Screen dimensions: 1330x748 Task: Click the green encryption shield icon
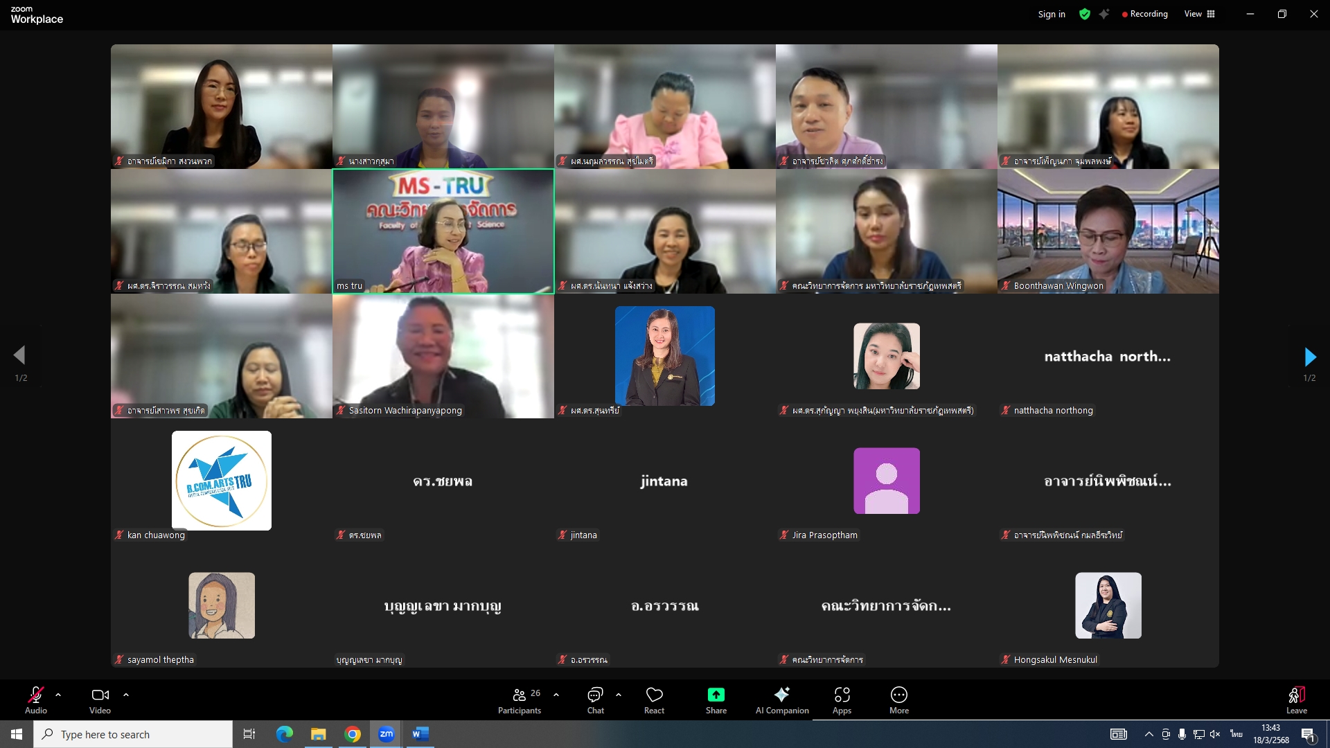(1085, 14)
